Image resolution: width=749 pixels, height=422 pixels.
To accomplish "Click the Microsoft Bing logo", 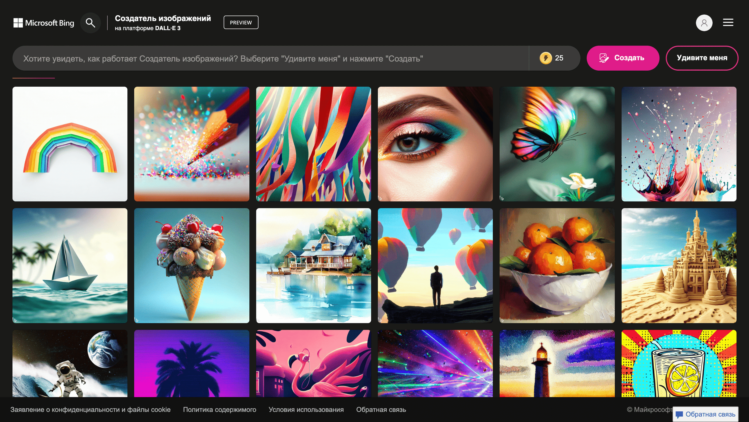I will [44, 23].
